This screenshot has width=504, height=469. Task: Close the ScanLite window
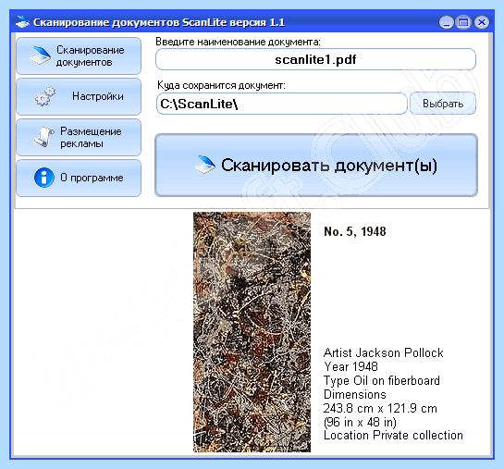click(x=482, y=22)
